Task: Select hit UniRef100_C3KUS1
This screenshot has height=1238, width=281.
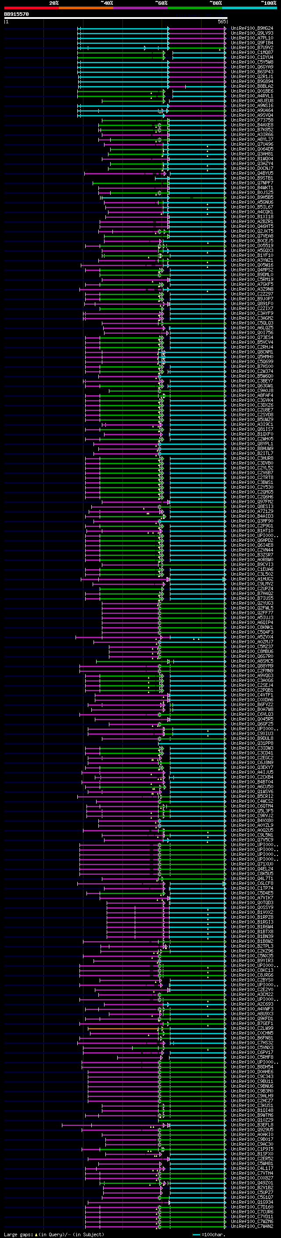Action: [x=252, y=1105]
